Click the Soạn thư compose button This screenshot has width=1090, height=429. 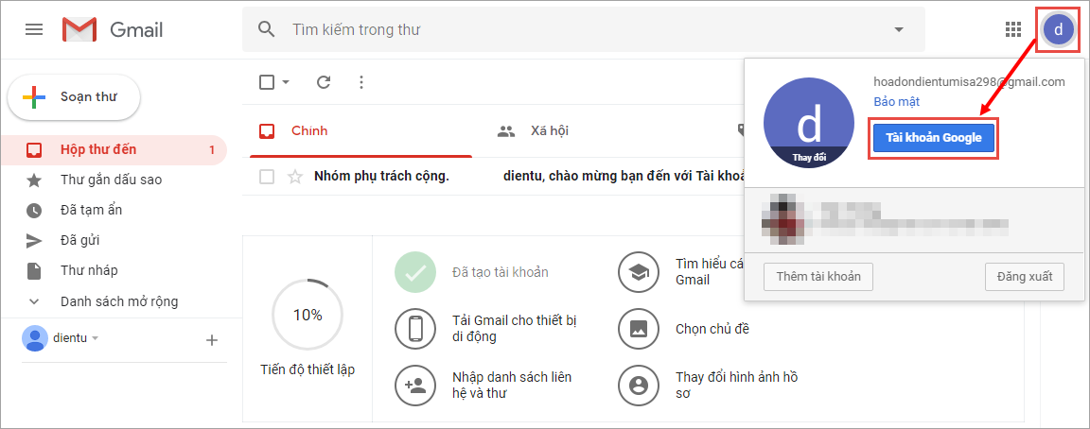(x=74, y=97)
